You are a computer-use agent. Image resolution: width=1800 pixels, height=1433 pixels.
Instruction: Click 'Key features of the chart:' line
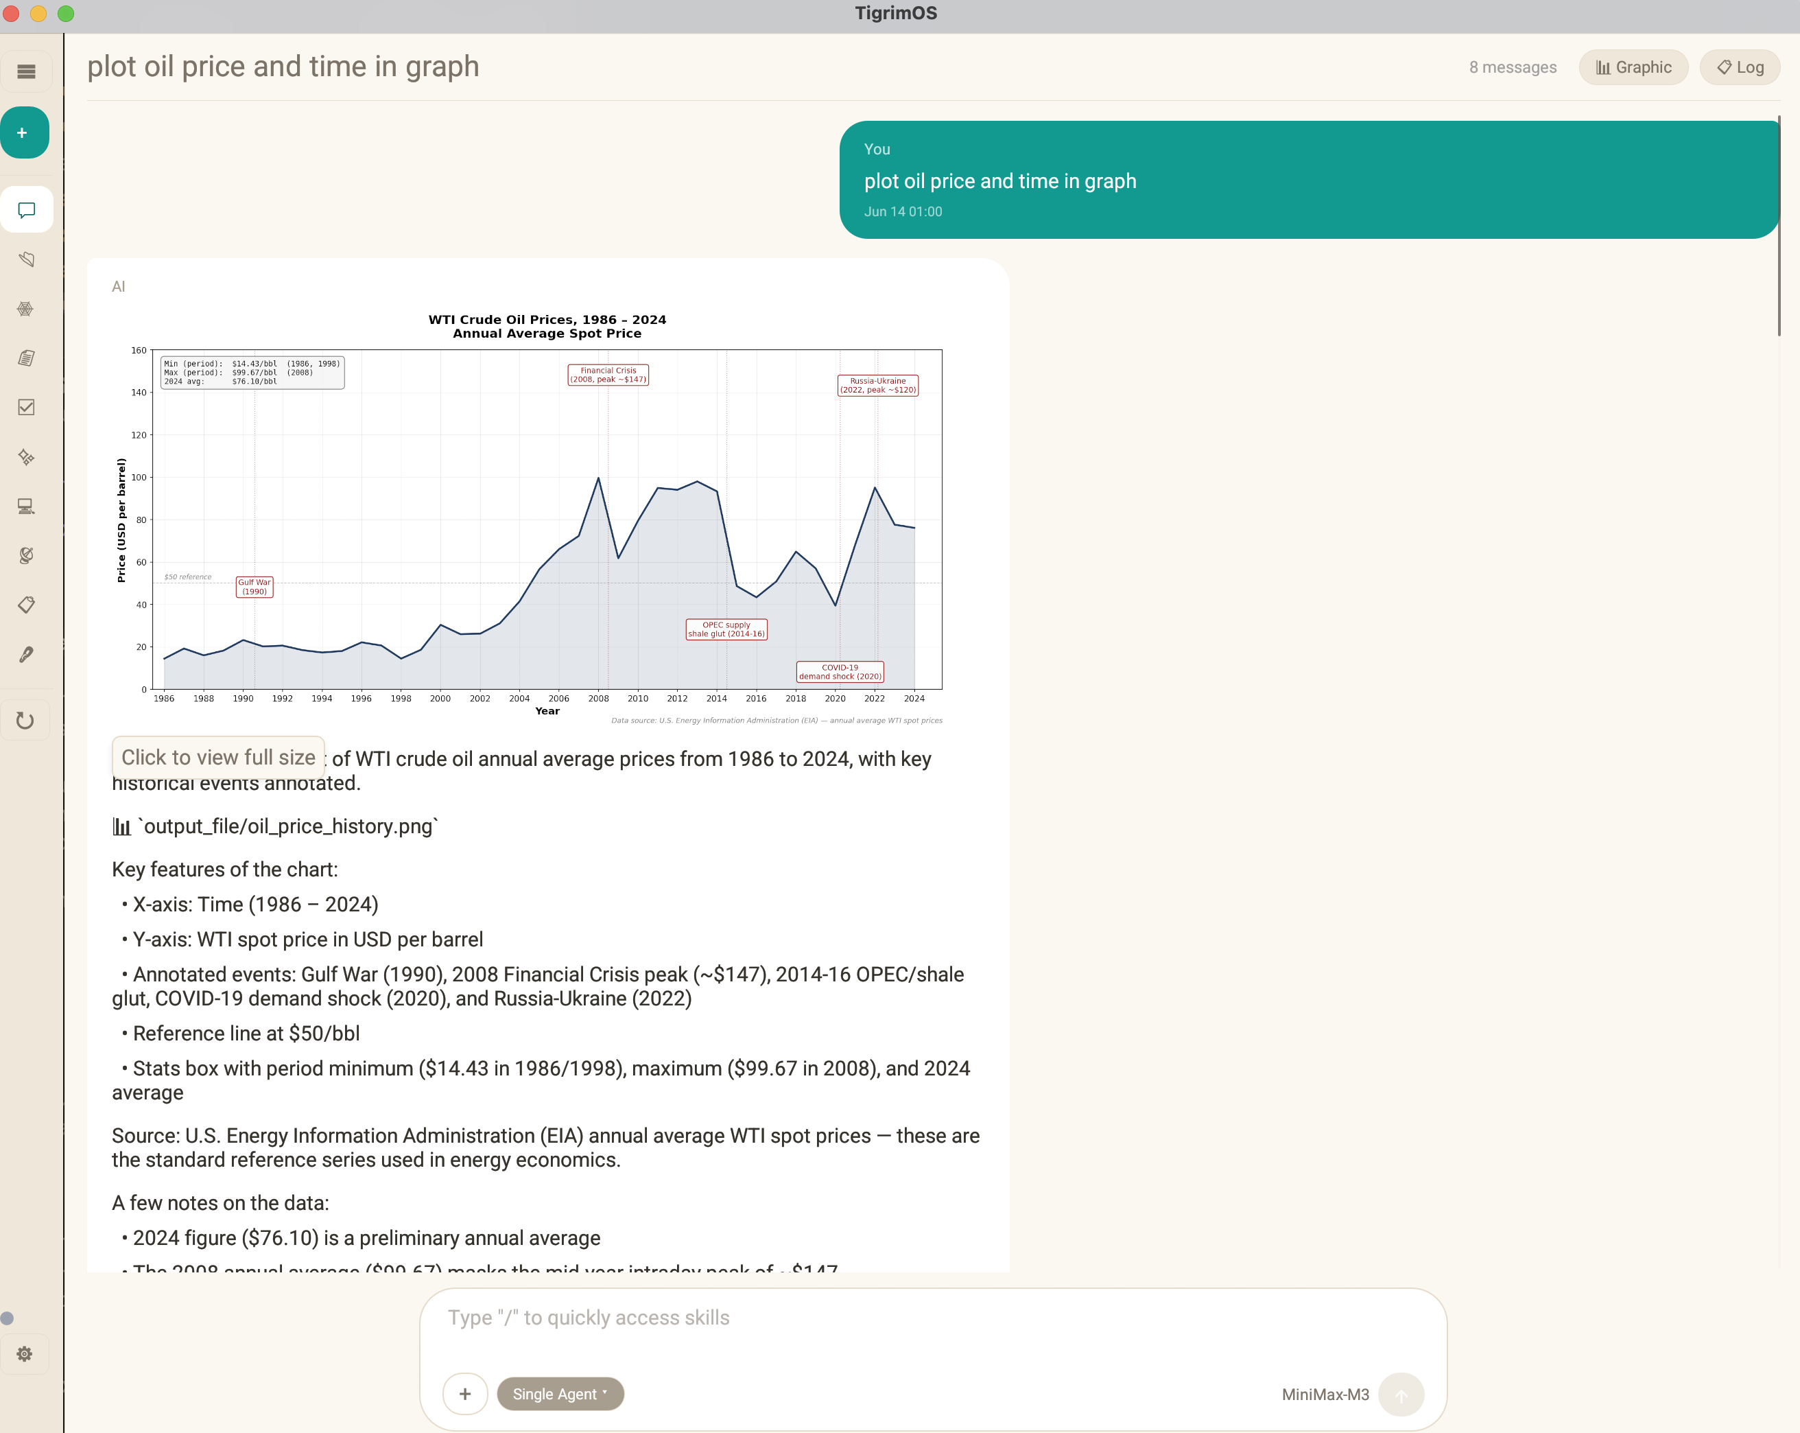coord(224,870)
